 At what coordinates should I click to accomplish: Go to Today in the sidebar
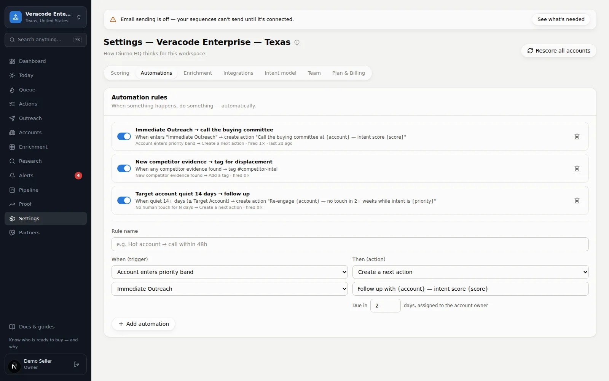[46, 75]
